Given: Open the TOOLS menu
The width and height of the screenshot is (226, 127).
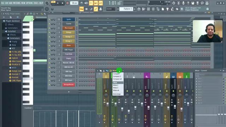Looking at the screenshot, I should pos(36,3).
